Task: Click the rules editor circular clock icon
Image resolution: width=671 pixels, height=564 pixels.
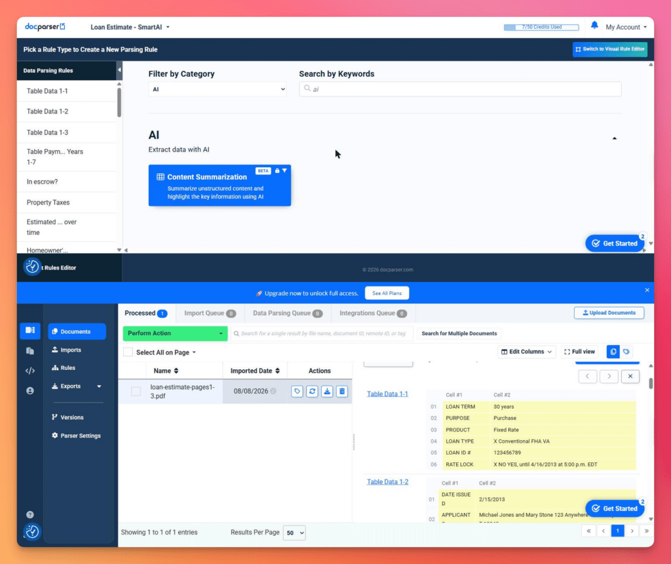Action: [x=32, y=267]
